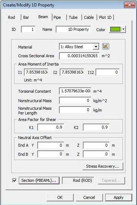Open the material library icon beside Alloy Steel
The width and height of the screenshot is (137, 205).
[x=106, y=46]
